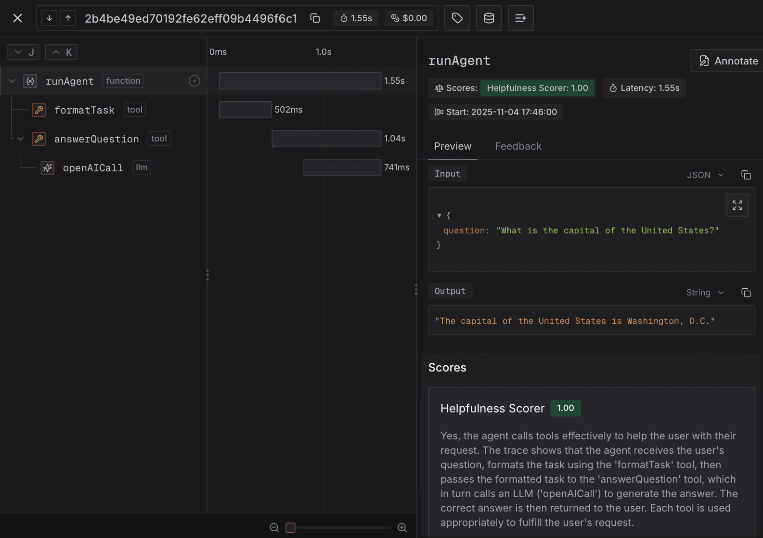Expand the Input panel to fullscreen
This screenshot has width=763, height=538.
point(737,205)
